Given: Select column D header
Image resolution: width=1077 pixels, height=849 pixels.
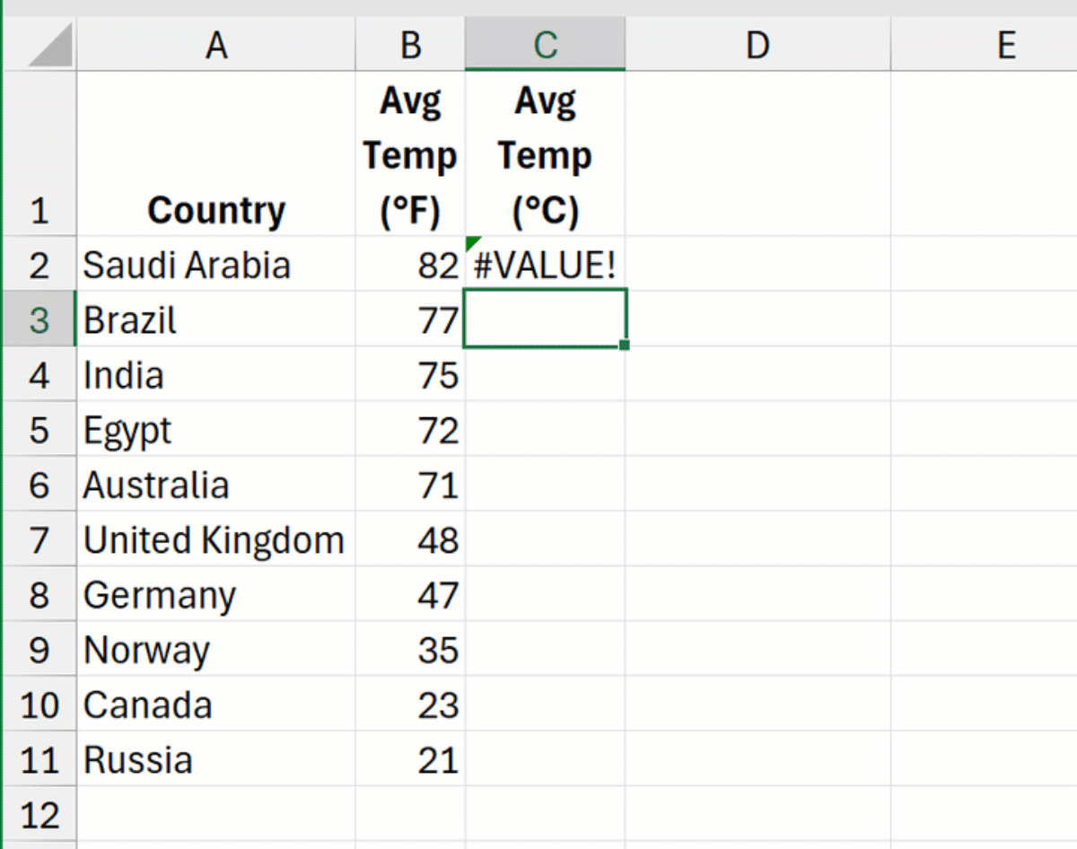Looking at the screenshot, I should tap(758, 45).
